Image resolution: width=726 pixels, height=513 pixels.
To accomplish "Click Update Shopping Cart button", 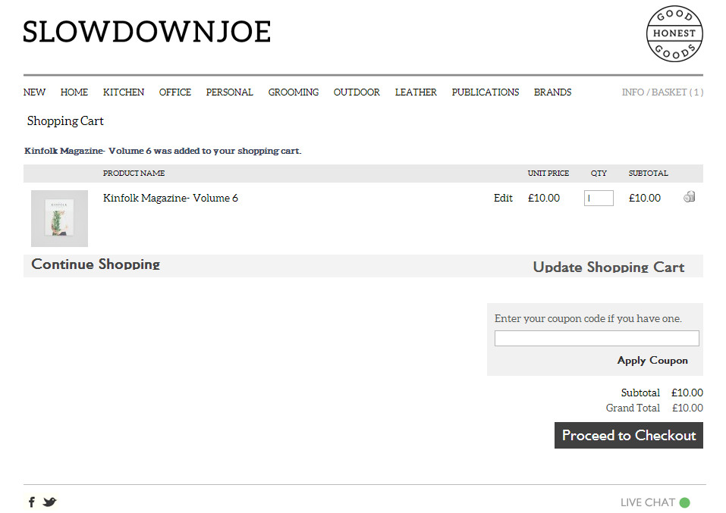I will (x=609, y=267).
